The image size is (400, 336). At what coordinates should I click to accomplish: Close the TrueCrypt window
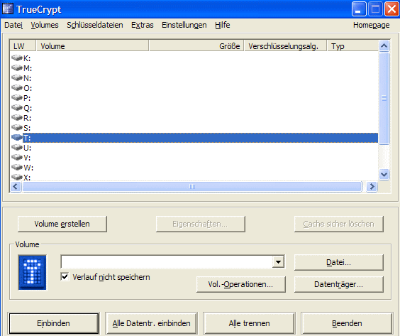(391, 9)
